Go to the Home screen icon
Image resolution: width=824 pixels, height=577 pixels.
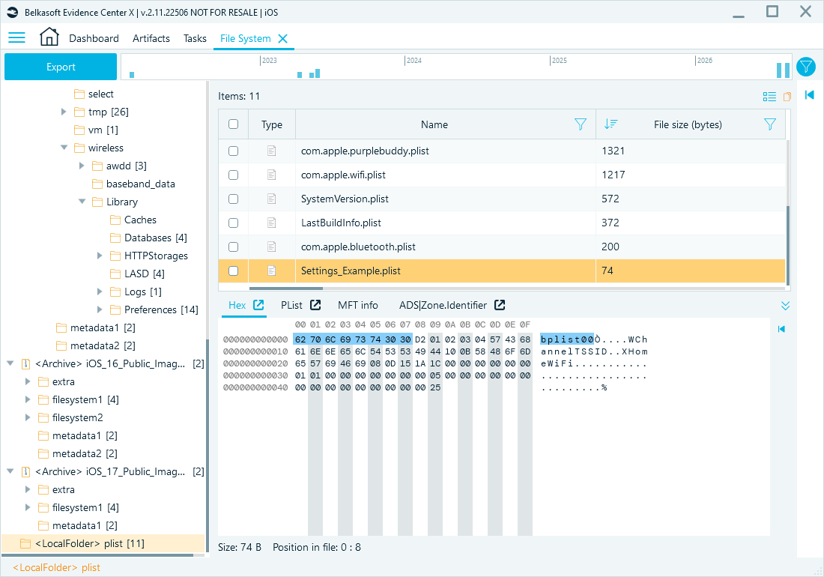click(49, 37)
